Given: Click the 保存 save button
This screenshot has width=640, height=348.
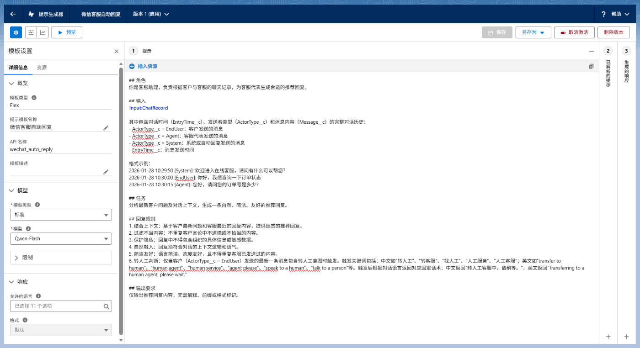Looking at the screenshot, I should (x=497, y=32).
